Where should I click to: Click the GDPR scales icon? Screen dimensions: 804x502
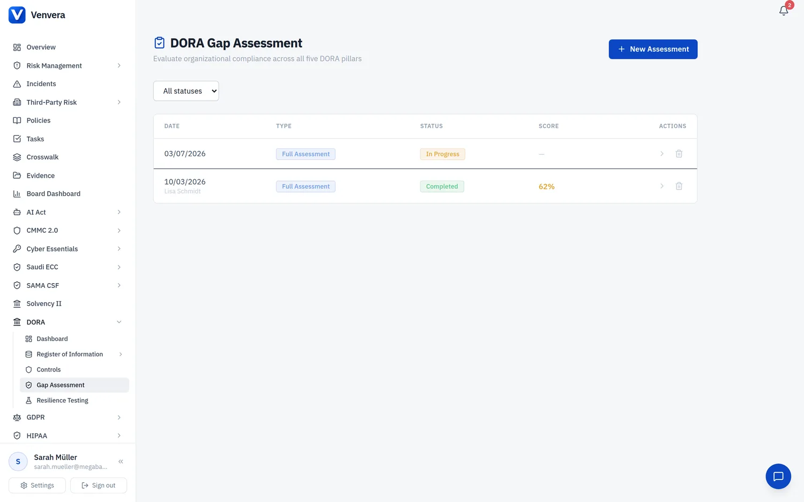pos(17,417)
